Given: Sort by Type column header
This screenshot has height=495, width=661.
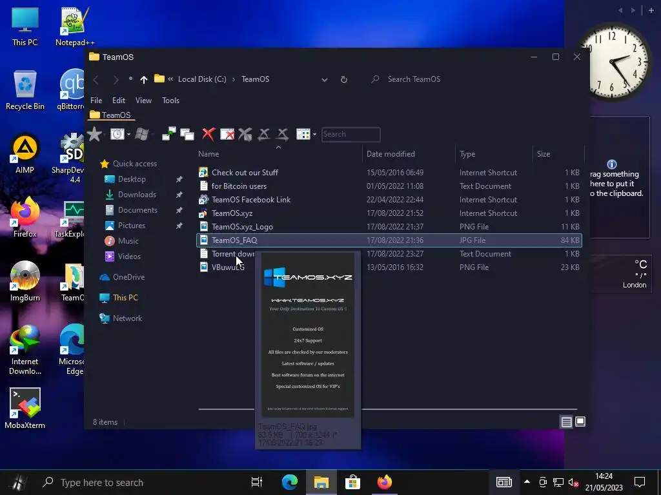Looking at the screenshot, I should click(x=494, y=154).
